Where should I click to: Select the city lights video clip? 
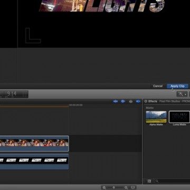pyautogui.click(x=34, y=144)
